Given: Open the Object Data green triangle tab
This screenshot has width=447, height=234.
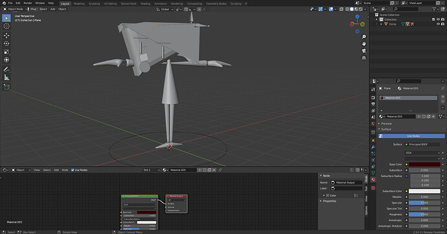Looking at the screenshot, I should [x=373, y=173].
